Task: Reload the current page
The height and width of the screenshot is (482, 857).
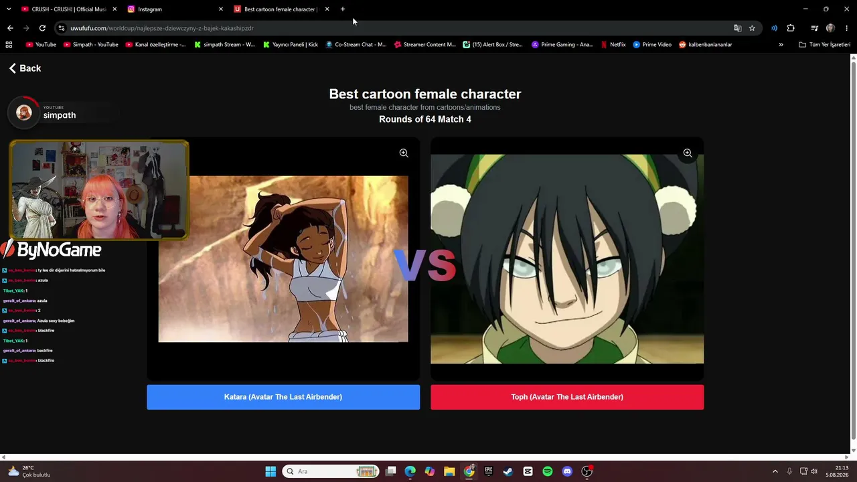Action: (x=42, y=28)
